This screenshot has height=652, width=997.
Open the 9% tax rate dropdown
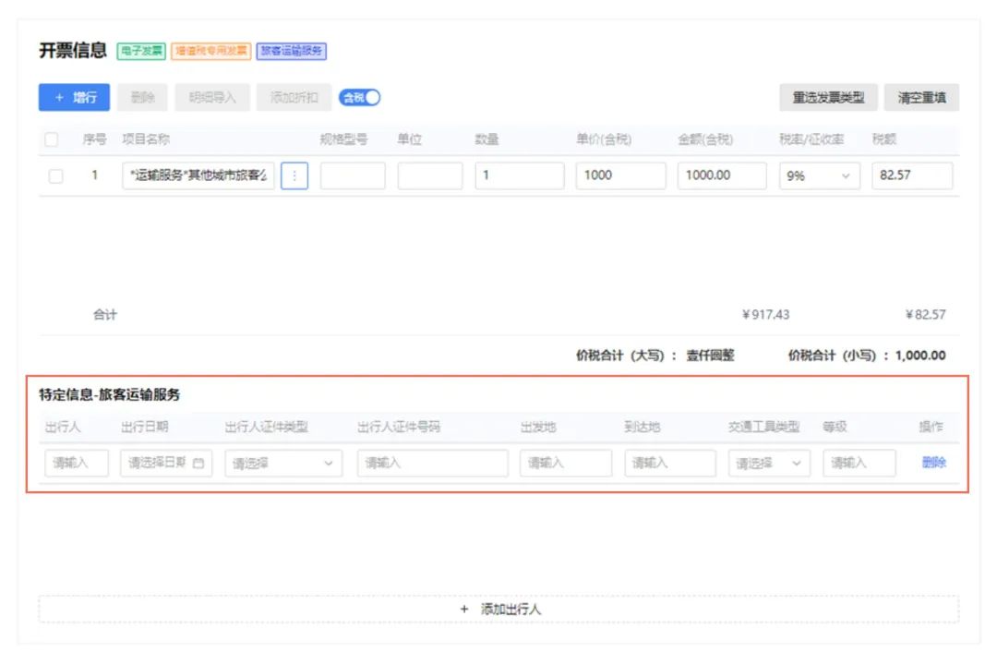pos(819,175)
